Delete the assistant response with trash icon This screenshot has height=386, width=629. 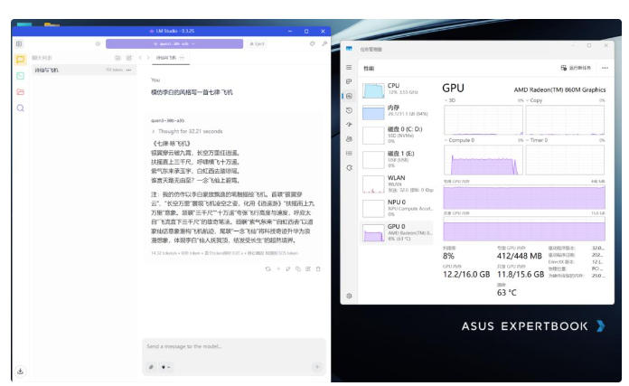click(x=318, y=268)
